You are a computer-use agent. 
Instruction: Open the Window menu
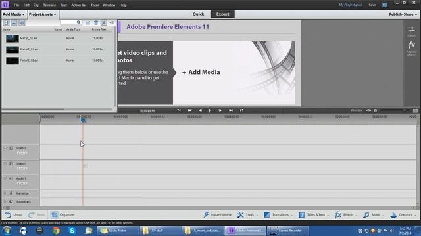(109, 5)
